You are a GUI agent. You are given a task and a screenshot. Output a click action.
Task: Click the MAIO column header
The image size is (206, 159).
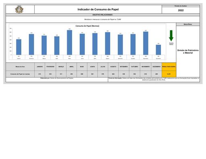tap(82, 67)
